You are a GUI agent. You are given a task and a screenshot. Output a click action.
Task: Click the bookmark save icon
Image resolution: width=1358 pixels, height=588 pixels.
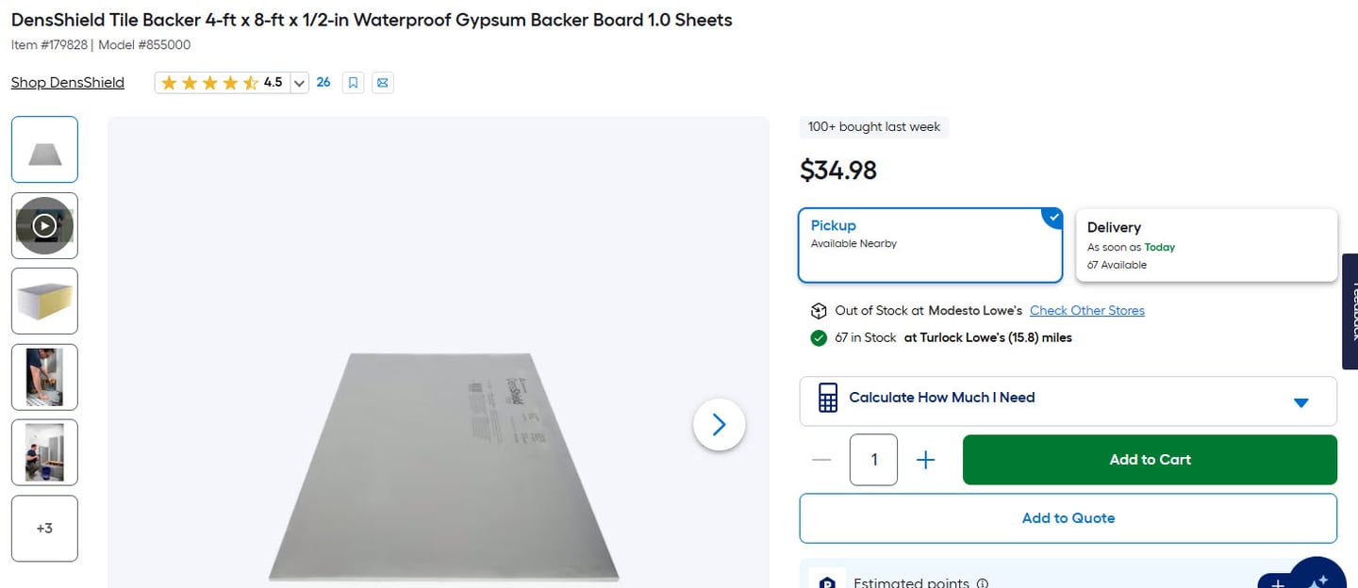pos(353,83)
